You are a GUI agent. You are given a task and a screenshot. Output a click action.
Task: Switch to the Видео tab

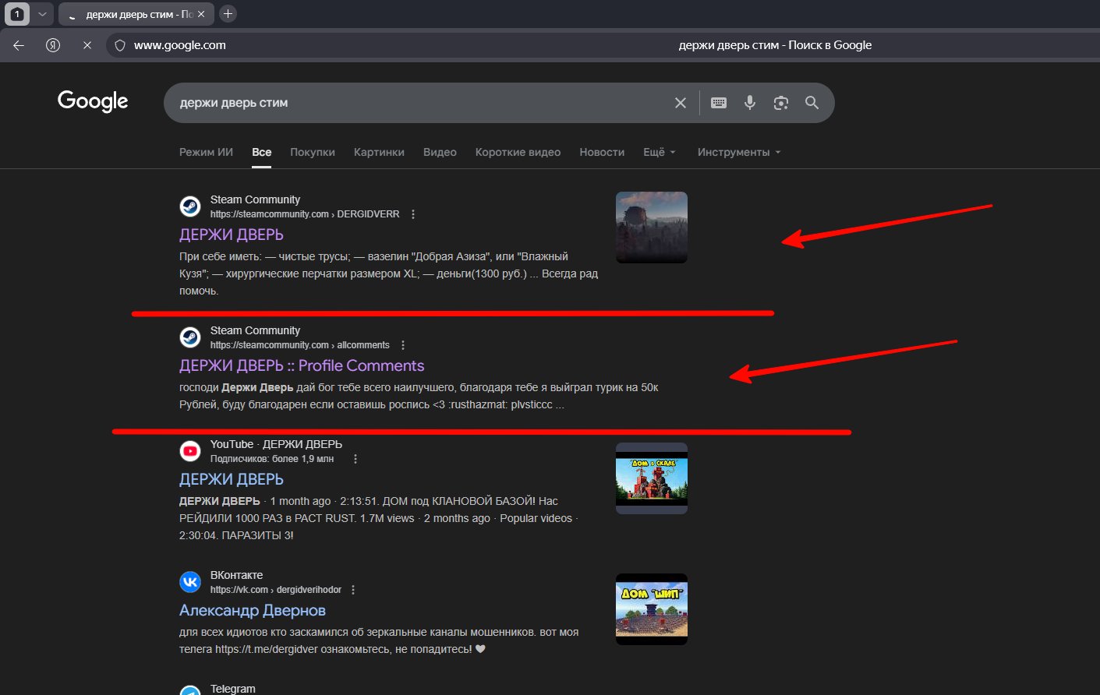[x=440, y=152]
